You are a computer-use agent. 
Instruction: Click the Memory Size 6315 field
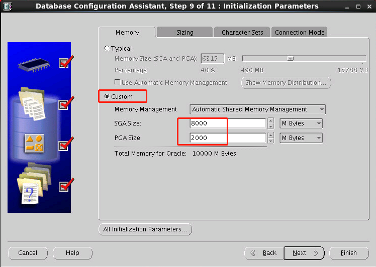pyautogui.click(x=213, y=58)
